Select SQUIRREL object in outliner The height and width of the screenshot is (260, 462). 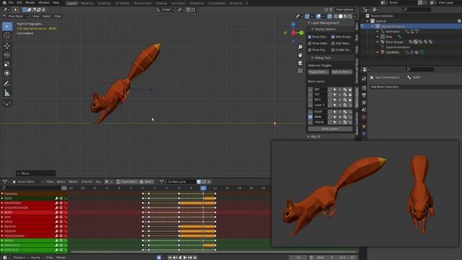[x=393, y=53]
